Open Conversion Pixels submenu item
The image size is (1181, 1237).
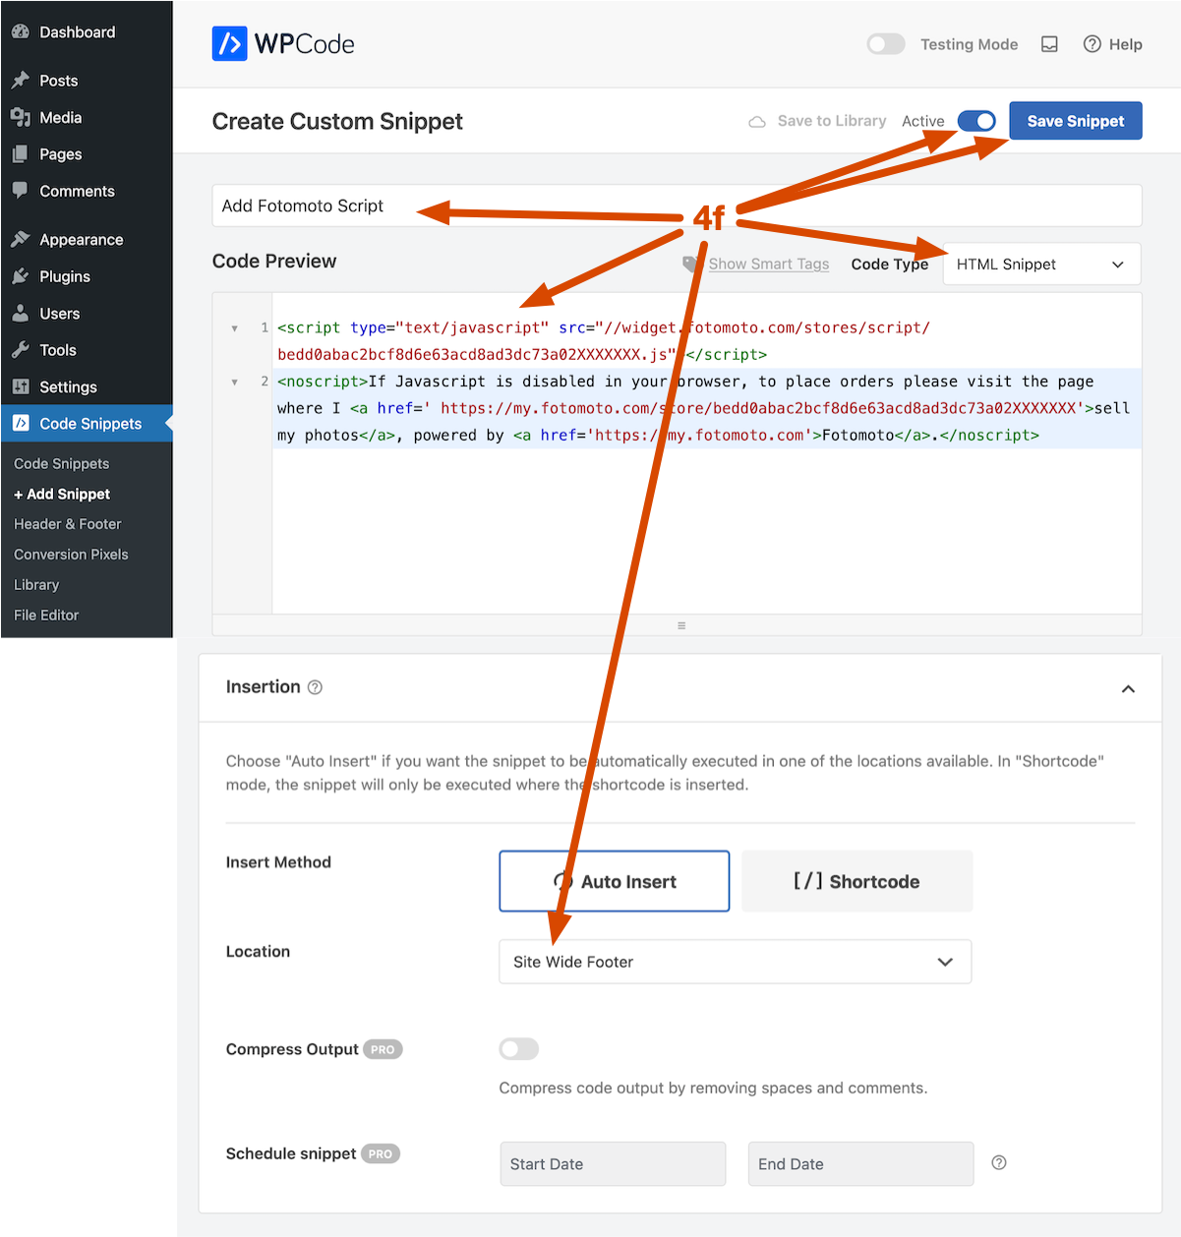(71, 555)
